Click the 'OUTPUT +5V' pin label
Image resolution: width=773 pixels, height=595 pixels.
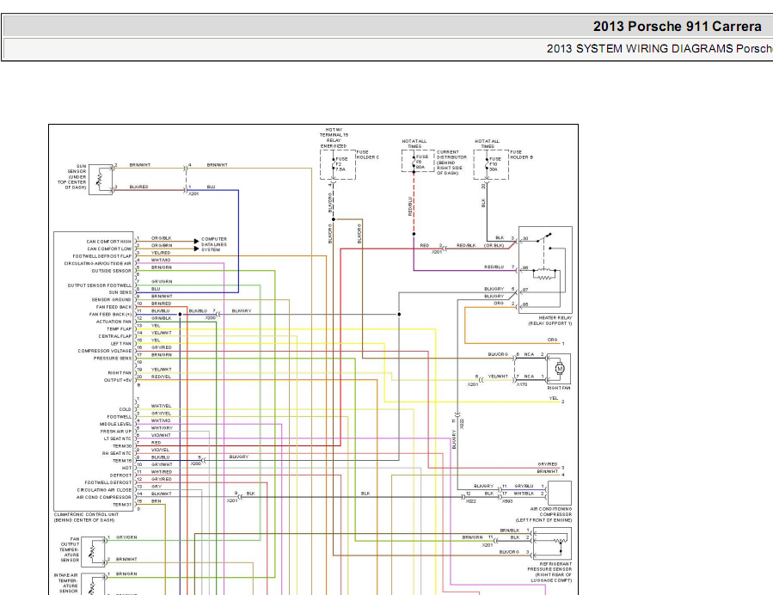click(117, 380)
